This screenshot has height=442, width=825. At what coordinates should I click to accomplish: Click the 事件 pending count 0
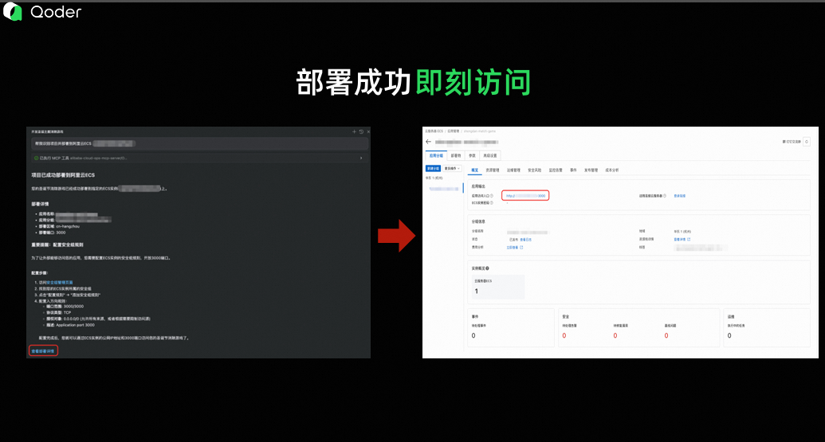(473, 336)
